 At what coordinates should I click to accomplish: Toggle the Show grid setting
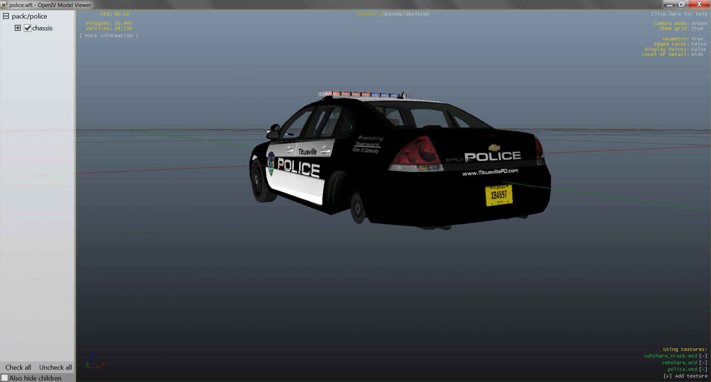coord(697,28)
